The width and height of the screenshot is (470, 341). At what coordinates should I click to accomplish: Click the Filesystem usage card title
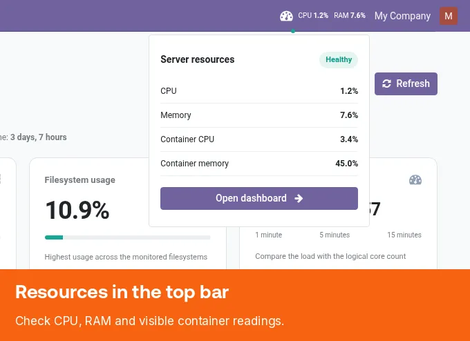[x=79, y=180]
